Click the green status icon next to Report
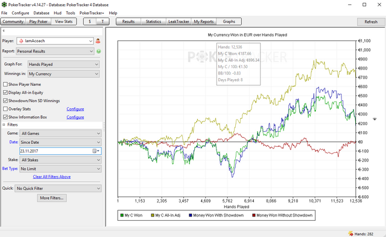This screenshot has height=237, width=386. tap(99, 51)
